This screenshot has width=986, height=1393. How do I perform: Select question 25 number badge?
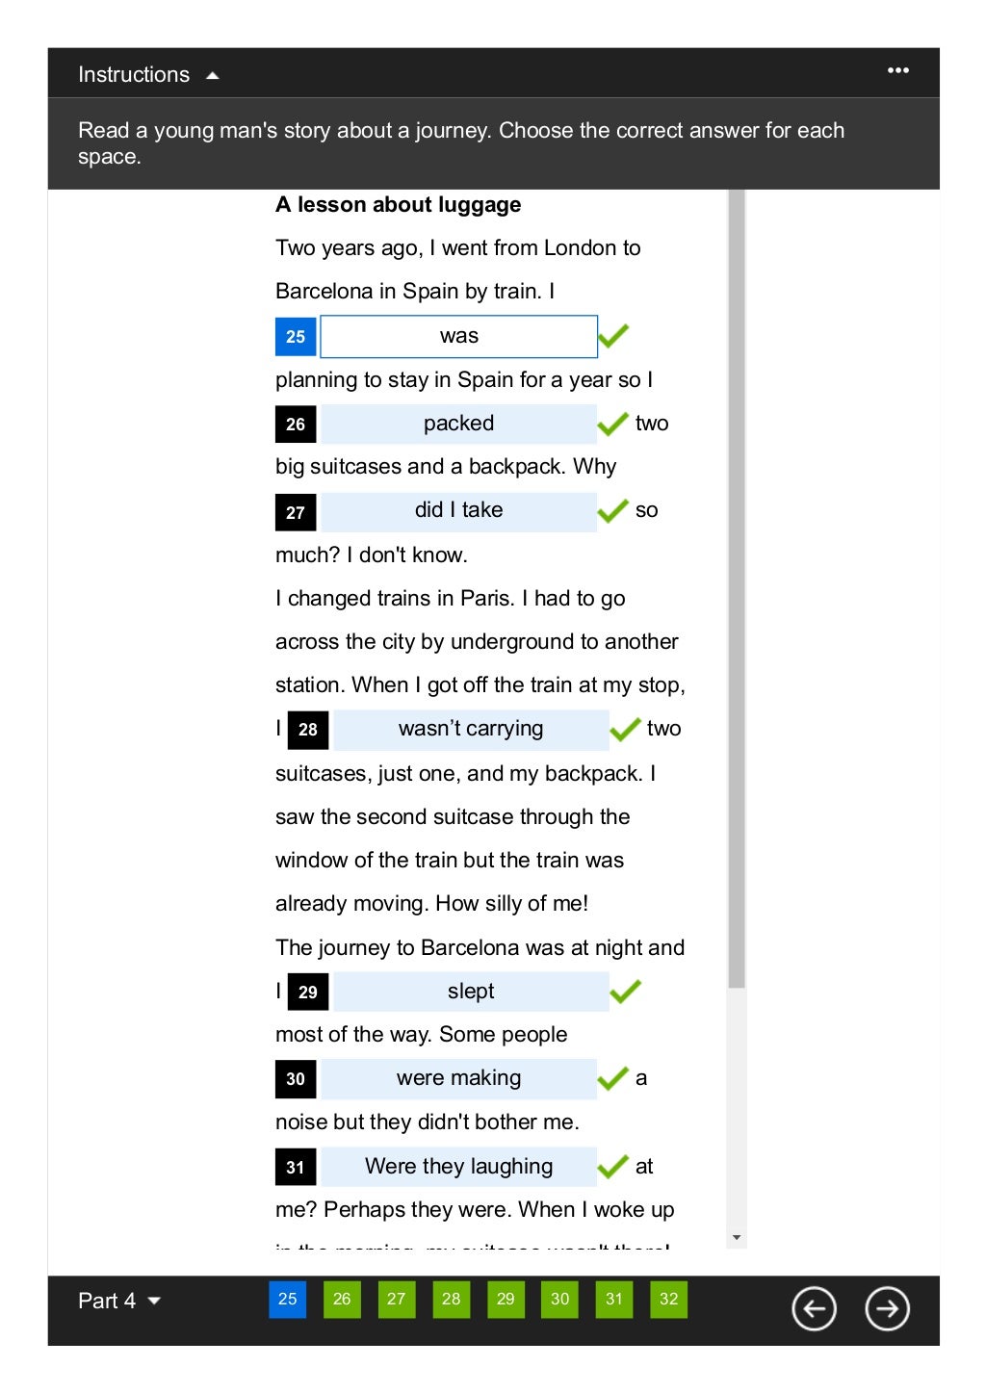296,337
